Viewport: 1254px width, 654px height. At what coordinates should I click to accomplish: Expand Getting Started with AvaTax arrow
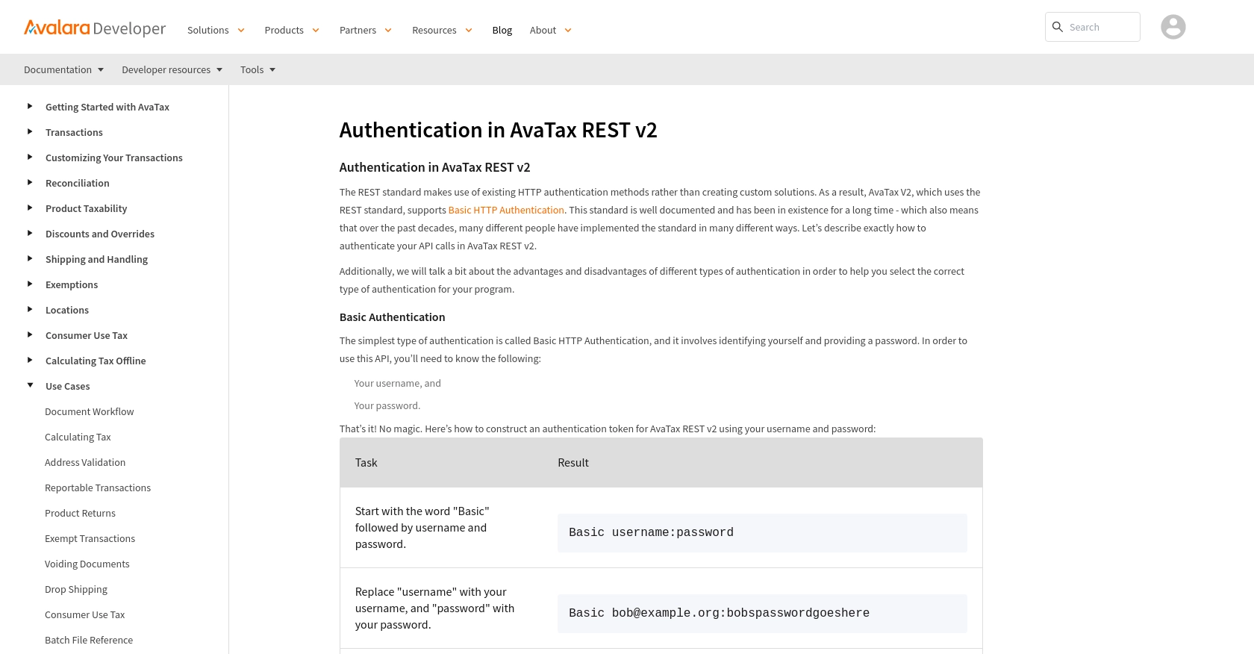point(30,106)
